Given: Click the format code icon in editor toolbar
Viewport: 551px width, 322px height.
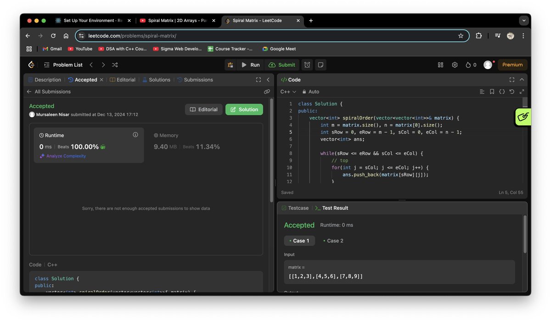Looking at the screenshot, I should [483, 91].
